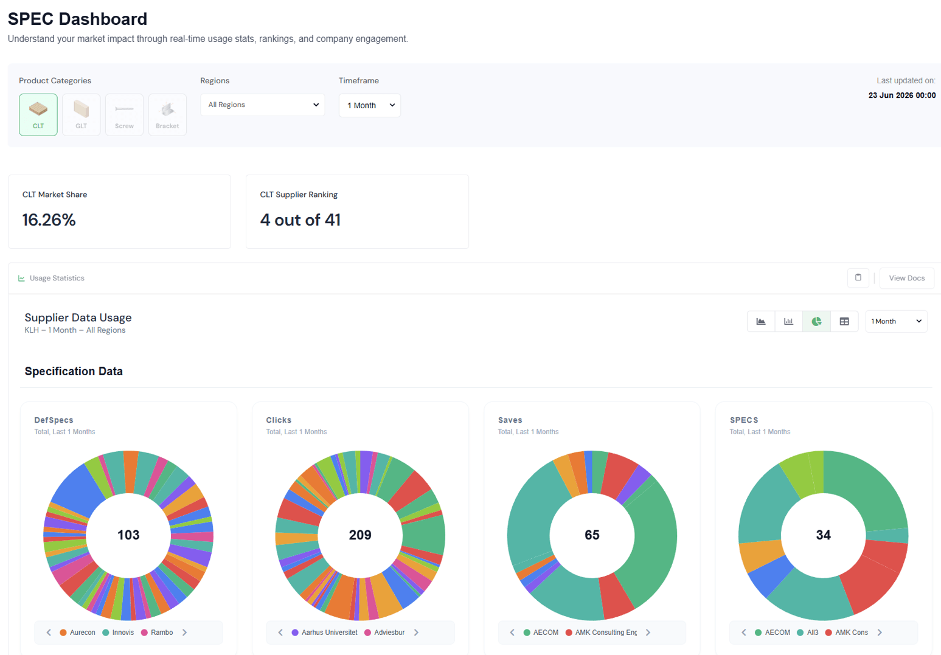941x655 pixels.
Task: Toggle Rambo legend in DefSpecs chart
Action: (x=157, y=632)
